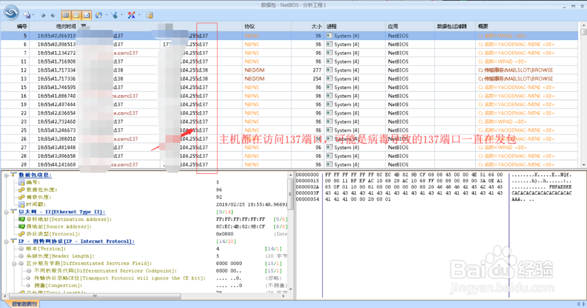This screenshot has width=587, height=308.
Task: Click the IP - Internet Protocol tree heading
Action: (x=76, y=241)
